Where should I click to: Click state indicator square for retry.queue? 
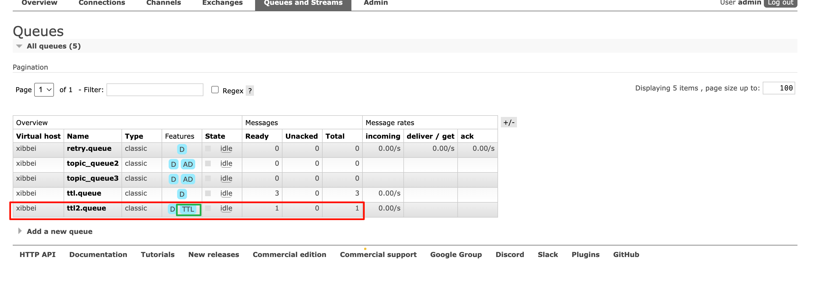click(x=208, y=149)
